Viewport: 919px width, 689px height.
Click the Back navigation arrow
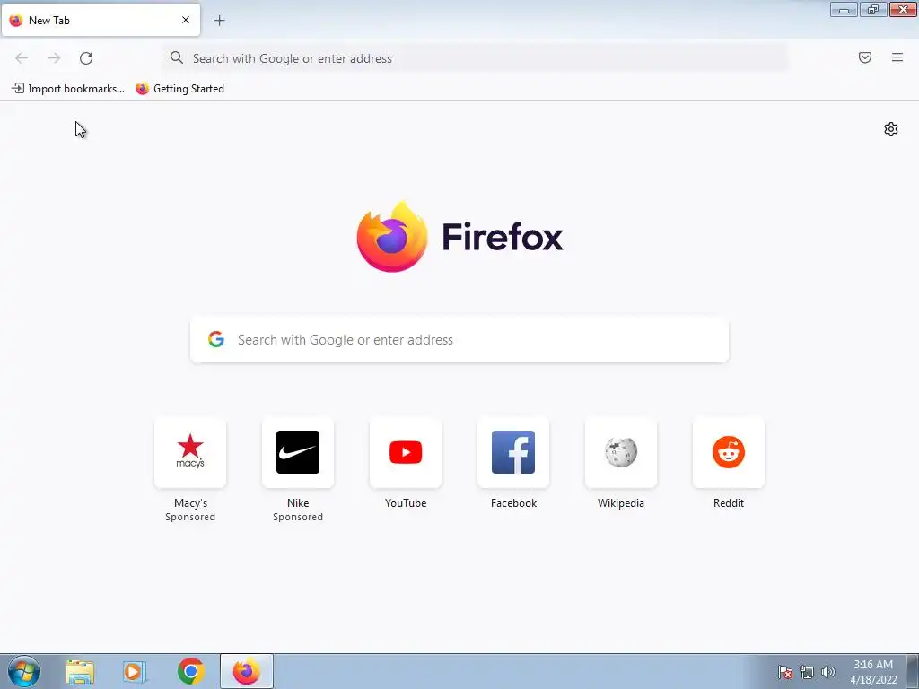click(x=22, y=58)
